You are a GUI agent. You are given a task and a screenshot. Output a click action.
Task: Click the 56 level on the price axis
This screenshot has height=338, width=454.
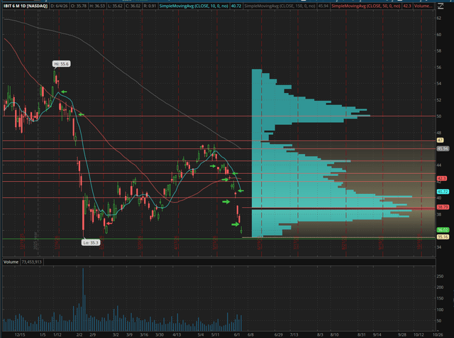click(439, 67)
